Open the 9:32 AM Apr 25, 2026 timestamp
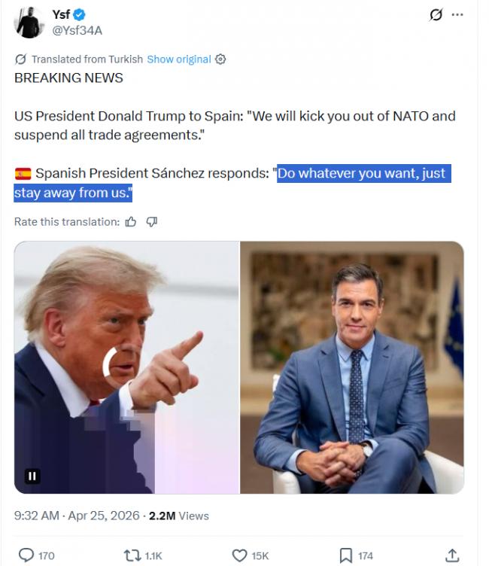489x566 pixels. pyautogui.click(x=77, y=516)
